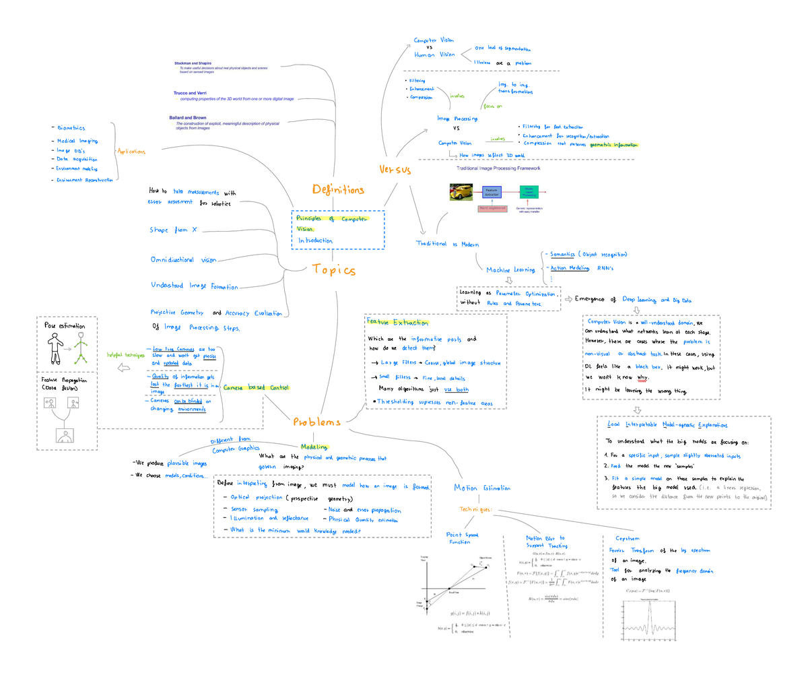Click "Optical projection" list item
This screenshot has width=808, height=681.
click(x=257, y=497)
